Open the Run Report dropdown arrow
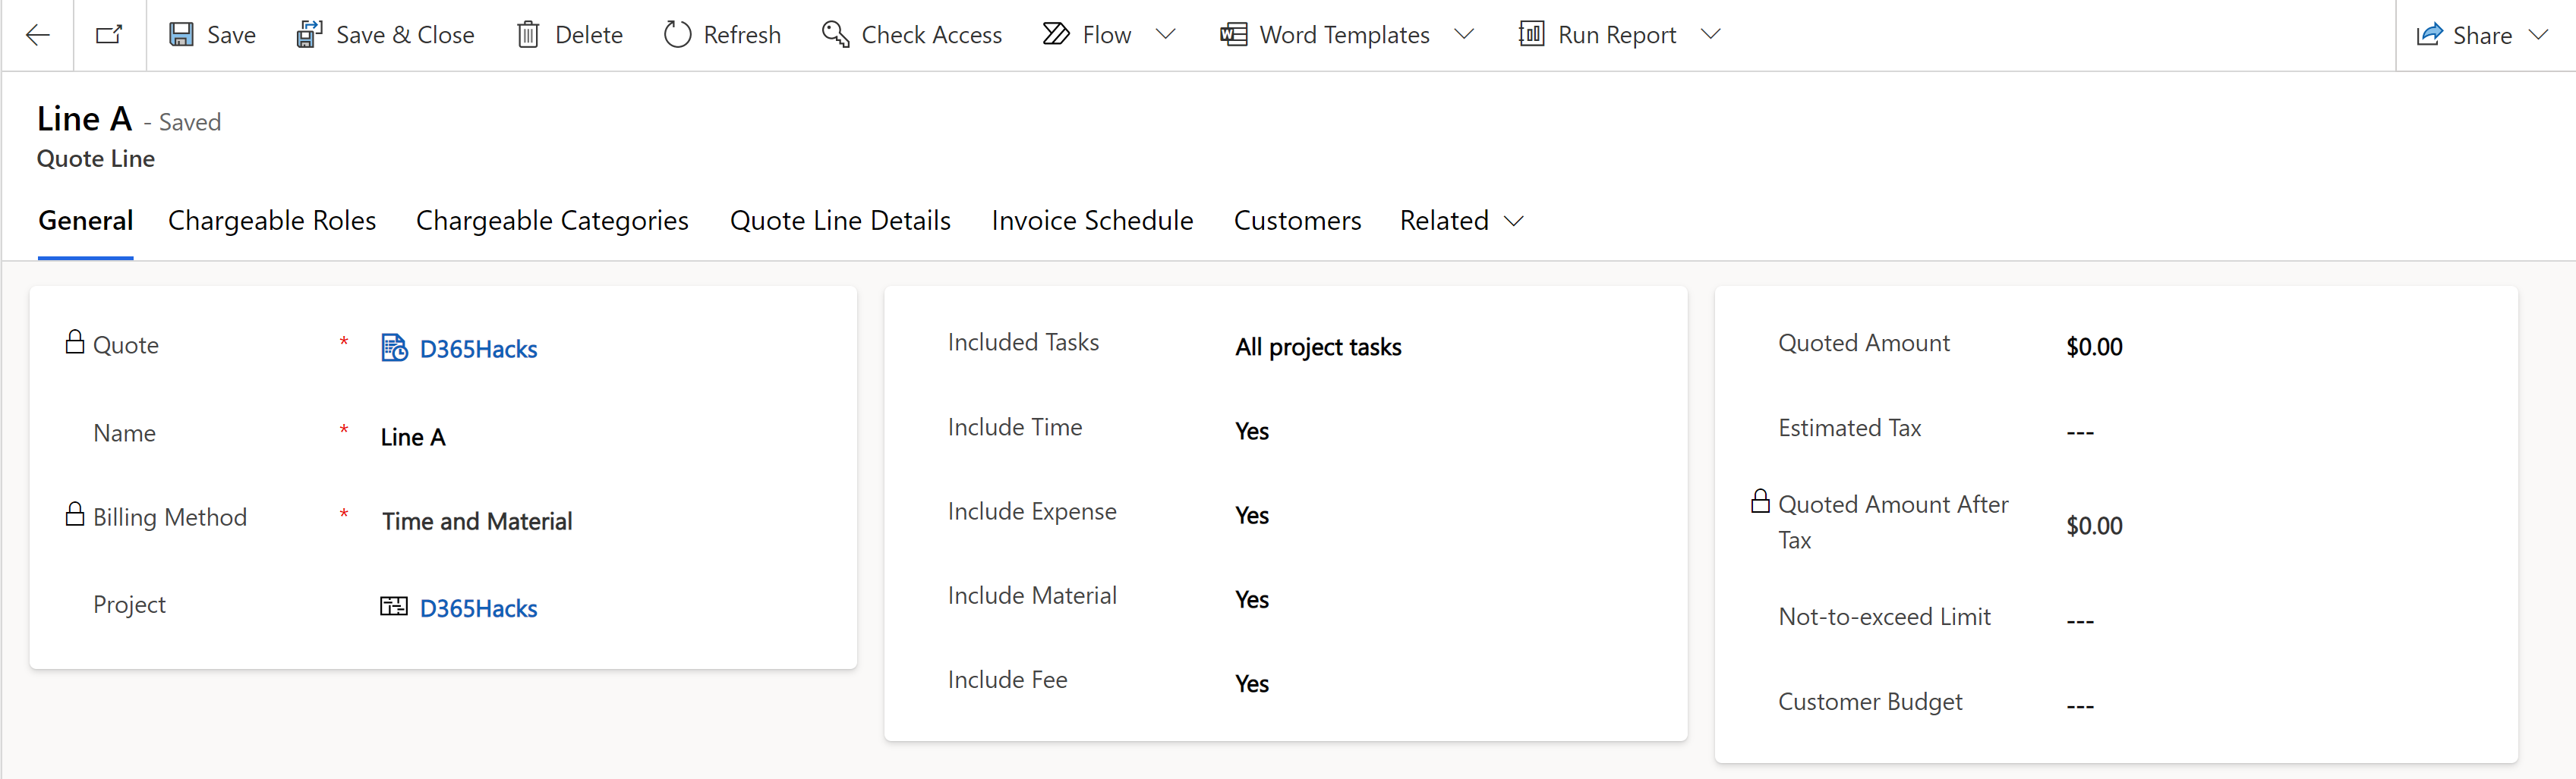This screenshot has height=779, width=2576. (x=1710, y=33)
